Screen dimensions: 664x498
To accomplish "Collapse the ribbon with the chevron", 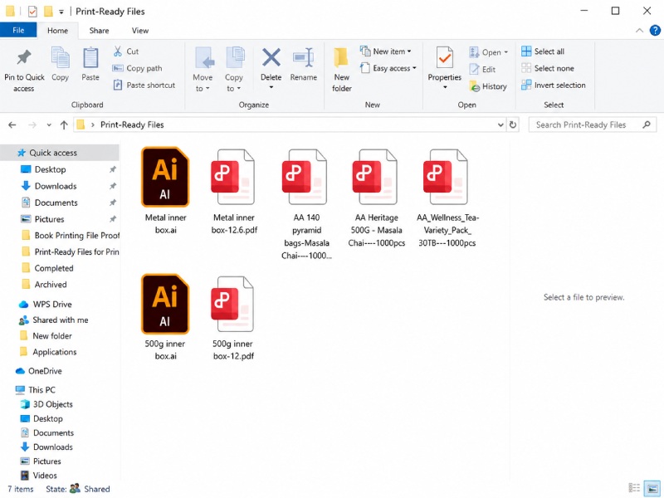I will click(x=639, y=31).
